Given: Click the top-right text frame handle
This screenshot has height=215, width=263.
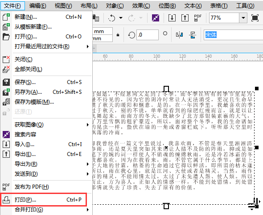Looking at the screenshot, I should pos(257,89).
